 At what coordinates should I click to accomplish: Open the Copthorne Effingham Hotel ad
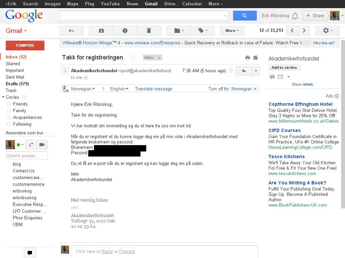(300, 104)
